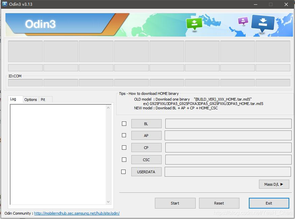The width and height of the screenshot is (295, 219).
Task: Choose a file with the AP button
Action: (146, 136)
